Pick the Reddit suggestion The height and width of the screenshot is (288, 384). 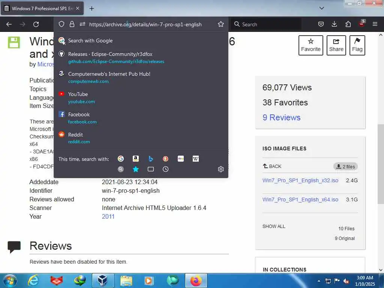click(x=141, y=138)
